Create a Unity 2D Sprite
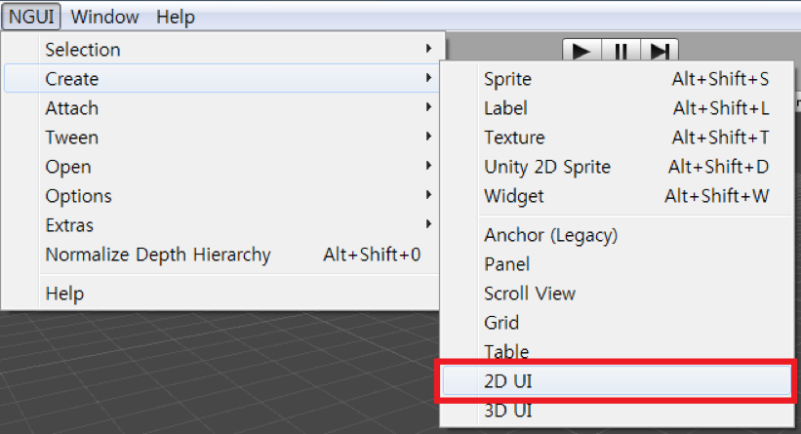Screen dimensions: 801x434 [618, 167]
